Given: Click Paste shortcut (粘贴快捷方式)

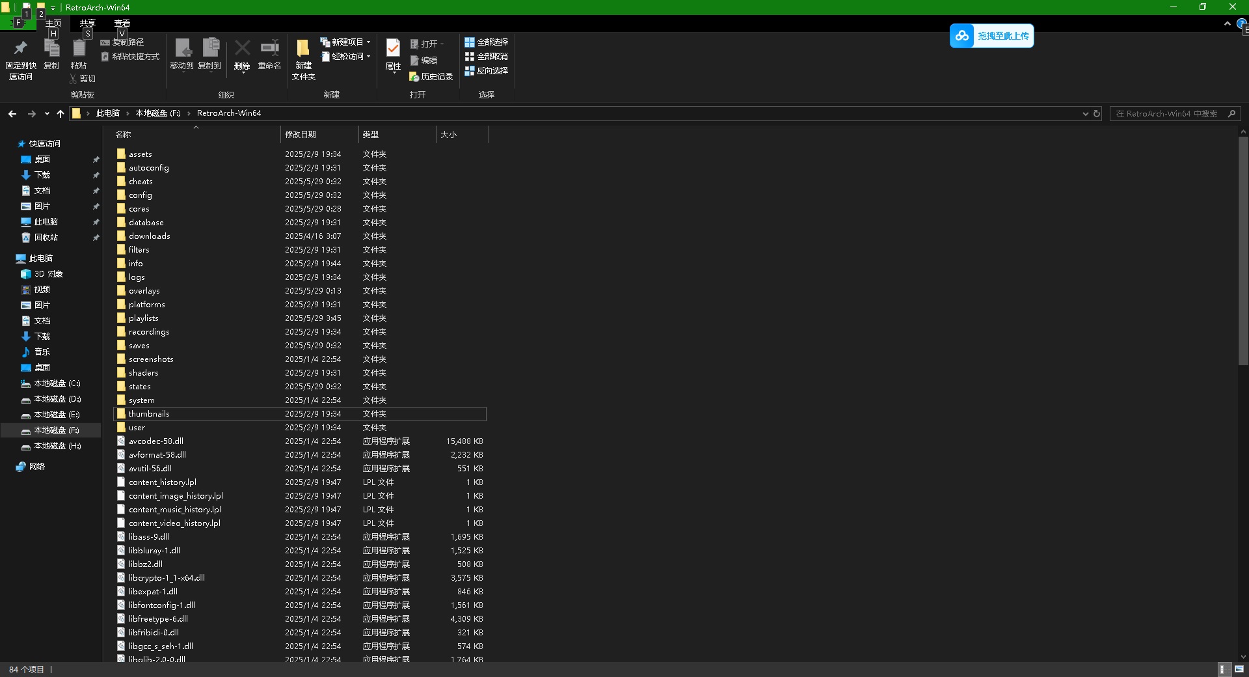Looking at the screenshot, I should 130,57.
